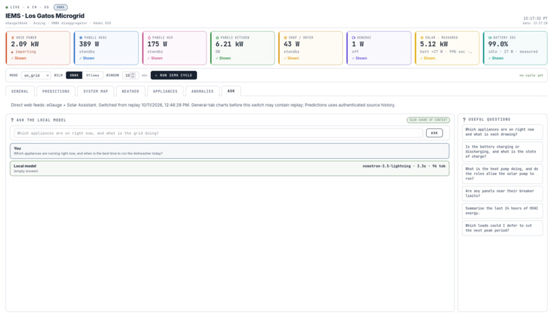
Task: Ask to summarise last 24 hours of HVAC energy
Action: [x=502, y=211]
